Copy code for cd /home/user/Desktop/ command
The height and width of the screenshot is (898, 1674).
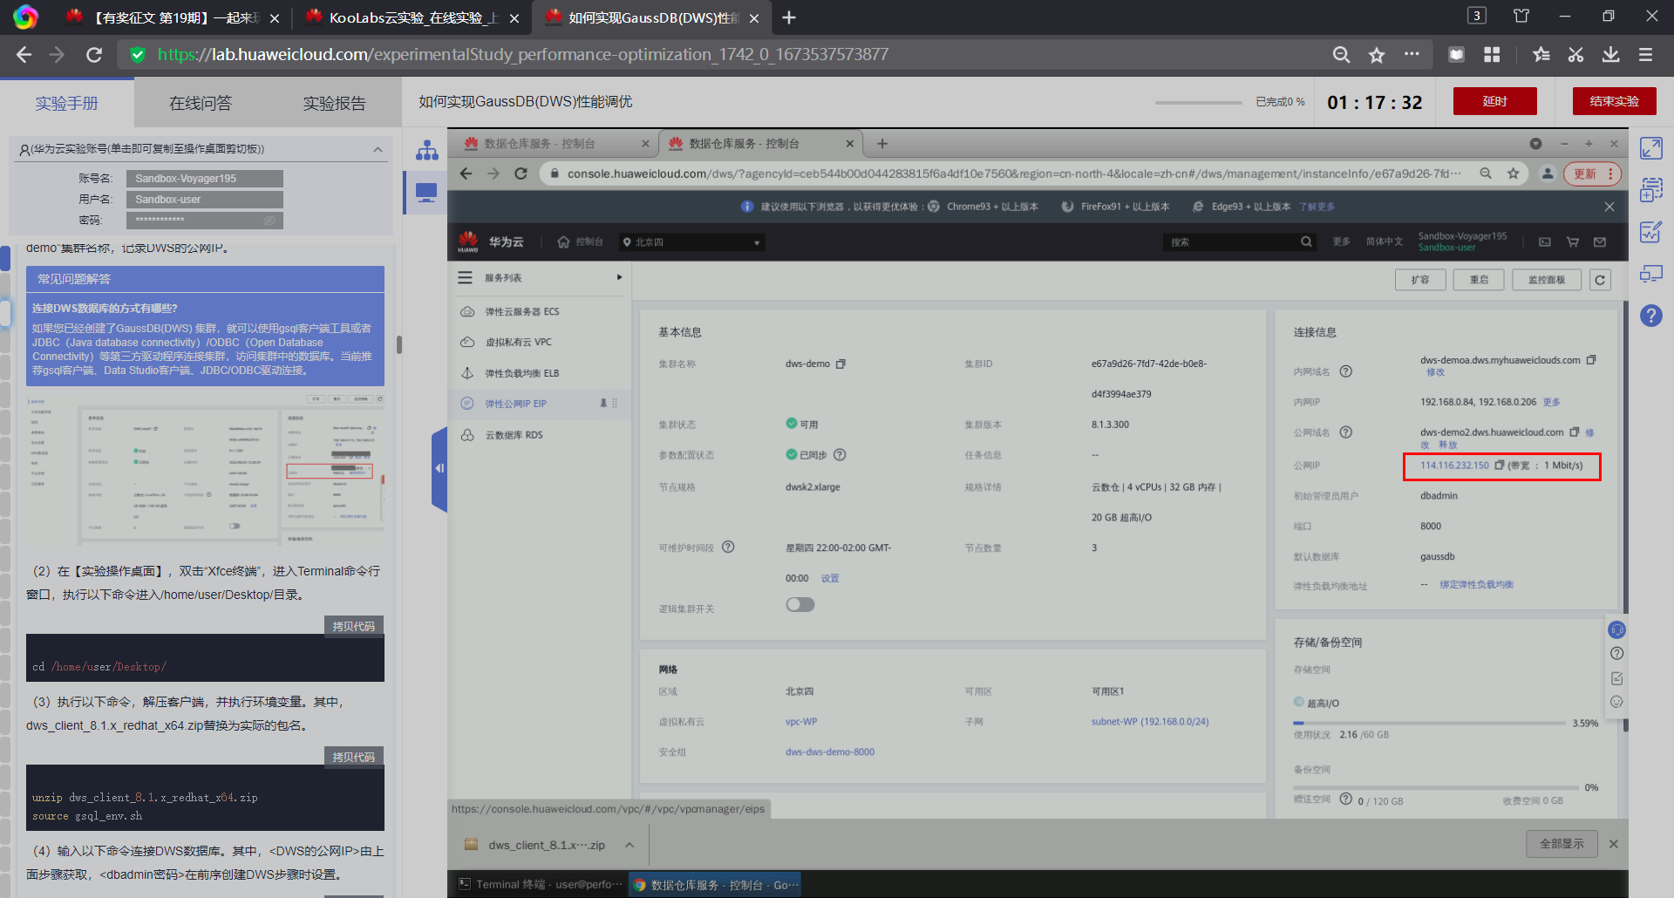click(x=353, y=626)
